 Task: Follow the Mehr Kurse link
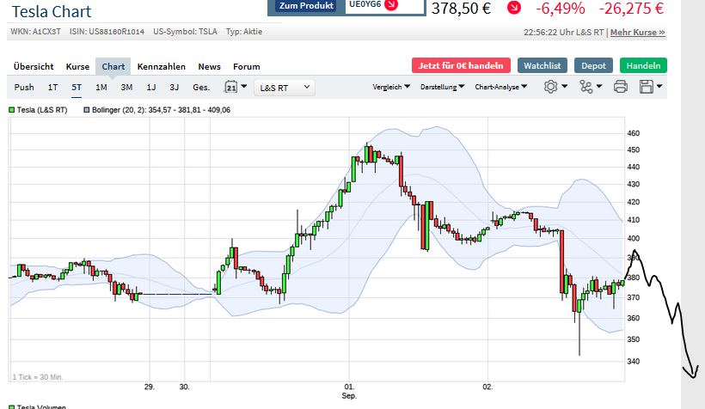638,33
